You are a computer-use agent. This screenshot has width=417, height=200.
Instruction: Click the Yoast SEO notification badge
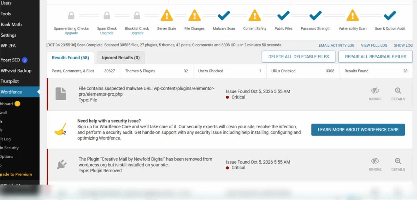25,60
